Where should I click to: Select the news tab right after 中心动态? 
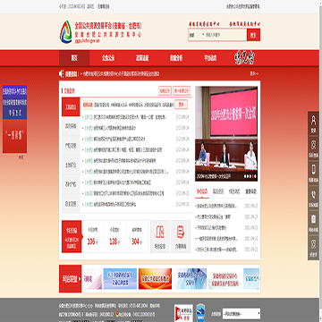coord(218,191)
